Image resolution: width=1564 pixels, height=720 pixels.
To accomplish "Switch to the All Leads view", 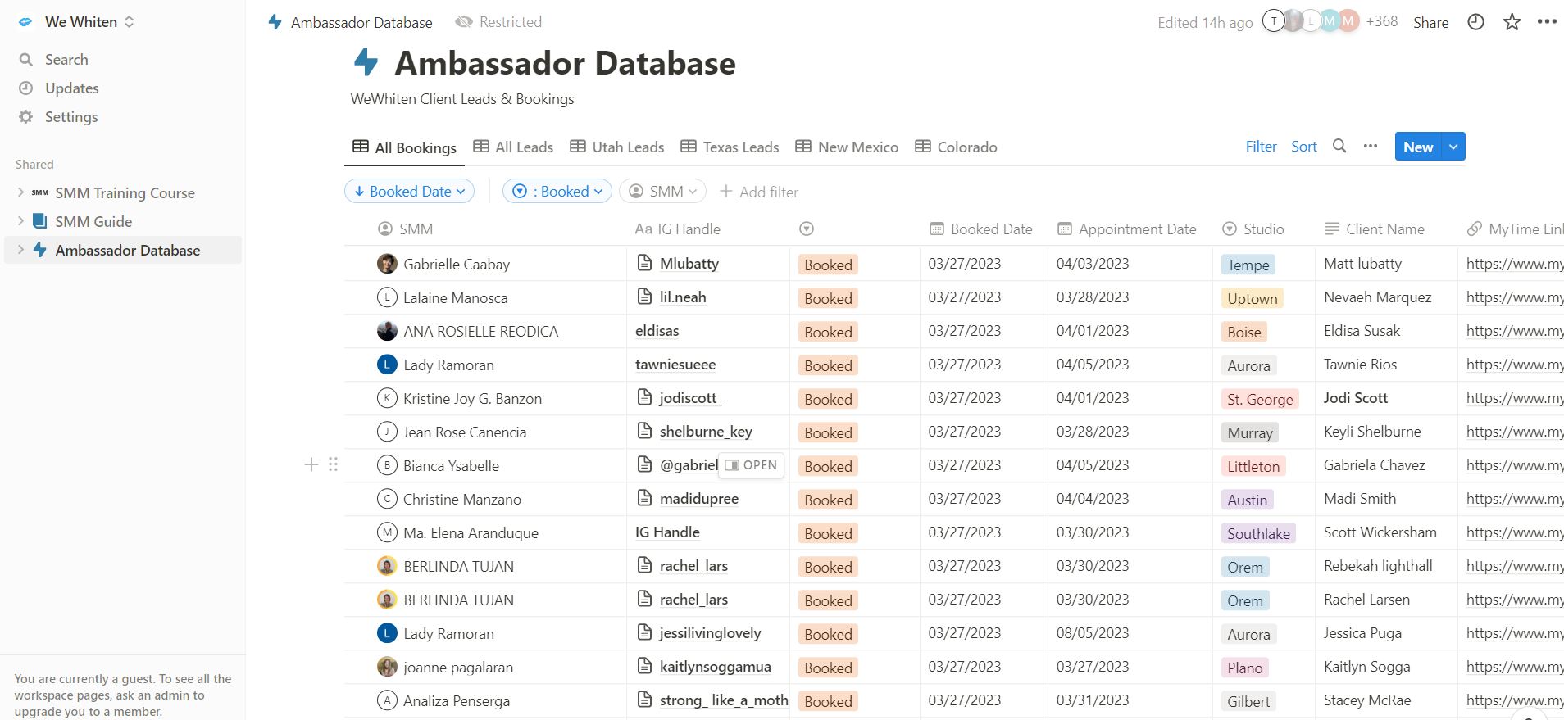I will coord(513,147).
